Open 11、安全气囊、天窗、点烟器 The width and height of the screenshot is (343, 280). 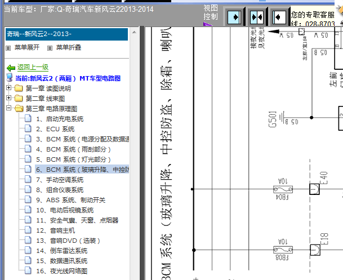(x=77, y=220)
